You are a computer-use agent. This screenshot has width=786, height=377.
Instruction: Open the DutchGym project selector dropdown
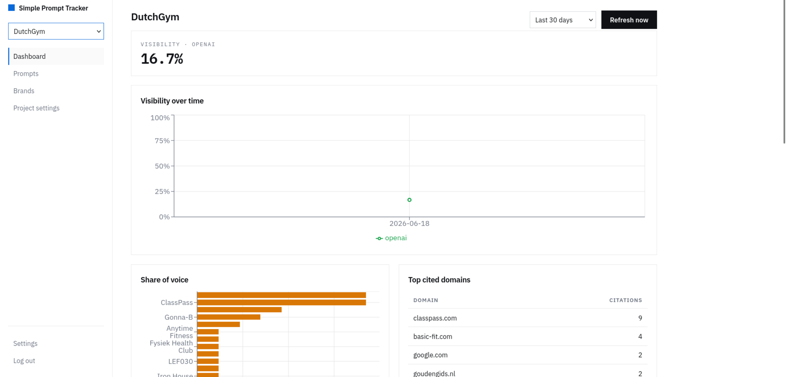(56, 31)
